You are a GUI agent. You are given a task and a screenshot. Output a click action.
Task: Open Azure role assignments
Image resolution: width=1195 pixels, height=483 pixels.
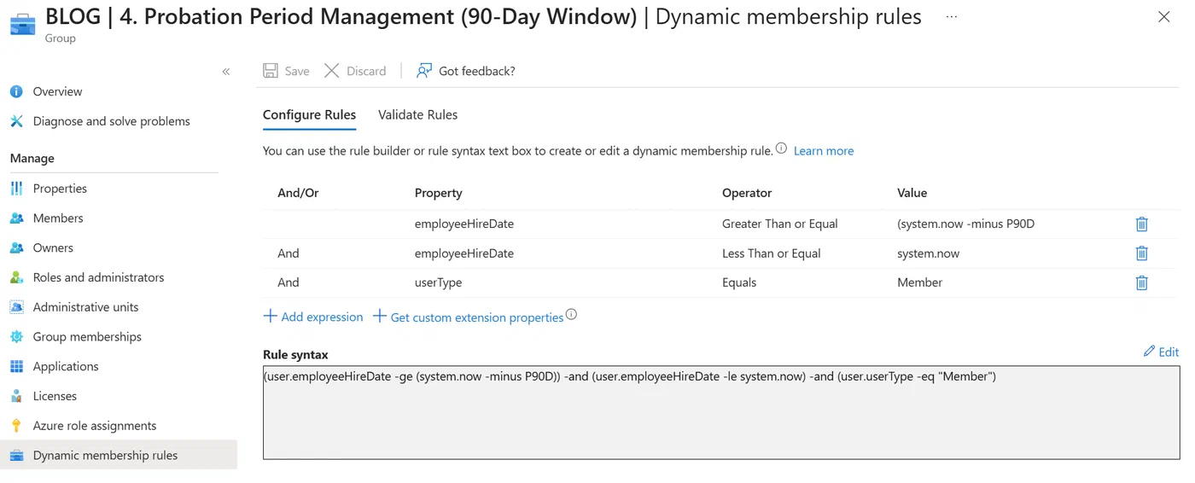pos(95,426)
